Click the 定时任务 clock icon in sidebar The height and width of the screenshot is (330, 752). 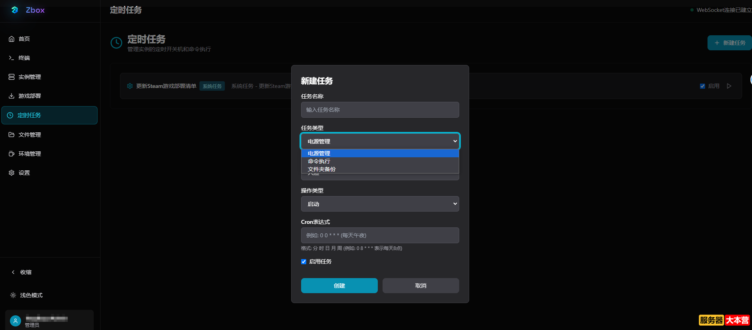coord(10,115)
